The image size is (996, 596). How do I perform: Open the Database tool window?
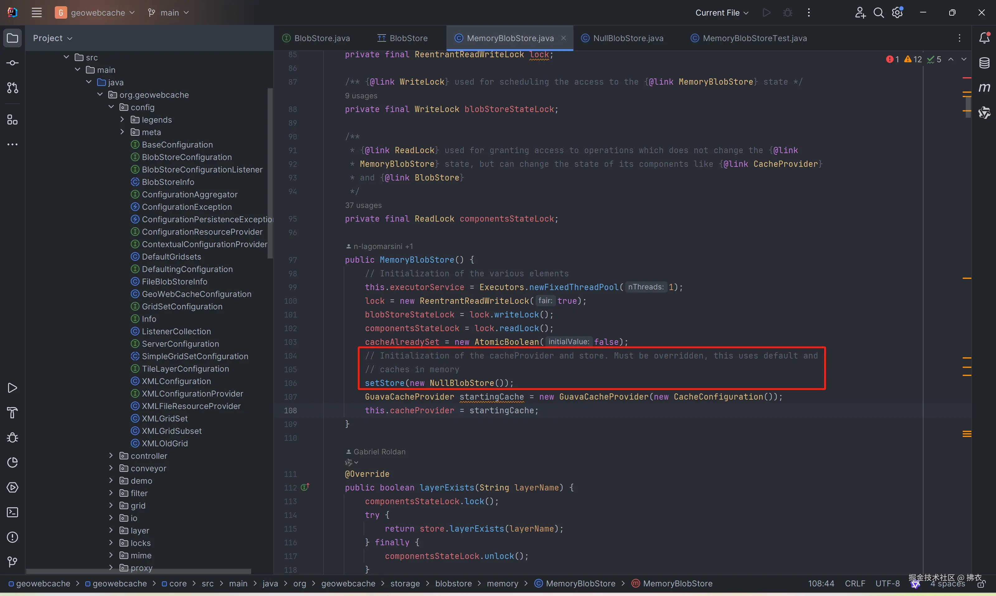984,63
